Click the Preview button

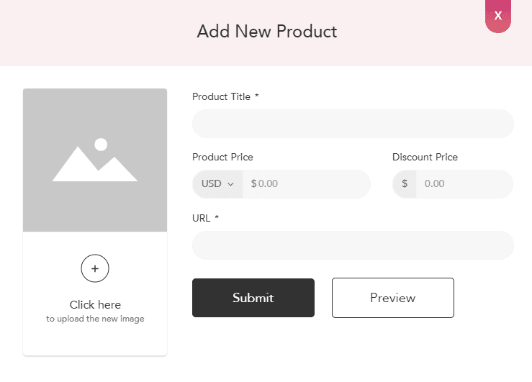pos(392,298)
